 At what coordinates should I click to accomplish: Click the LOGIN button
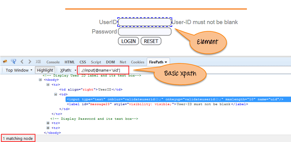pyautogui.click(x=128, y=41)
